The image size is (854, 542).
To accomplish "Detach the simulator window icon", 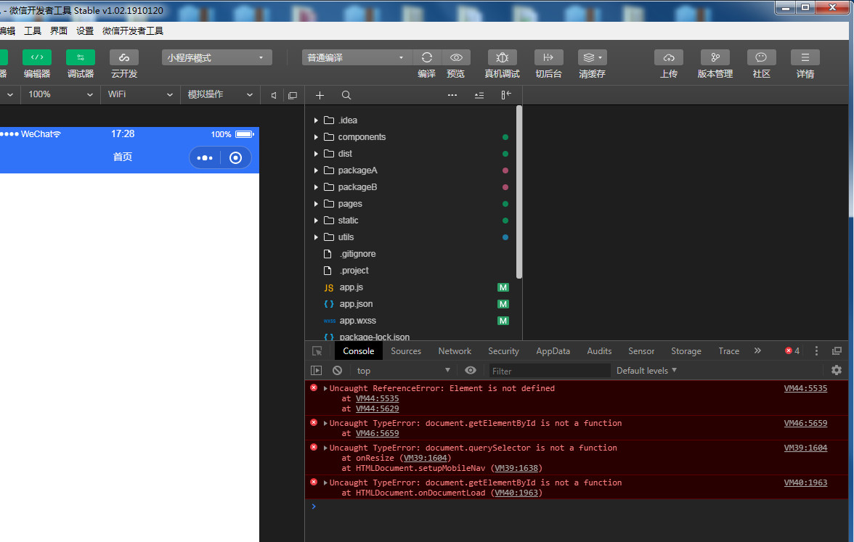I will [293, 95].
